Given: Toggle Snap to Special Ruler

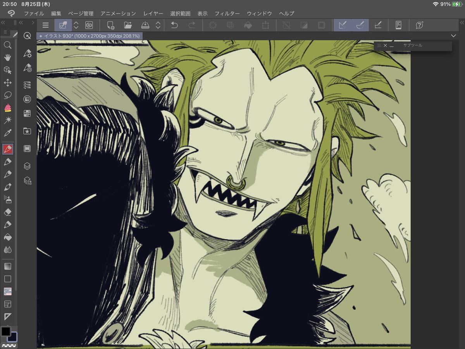Looking at the screenshot, I should point(360,25).
